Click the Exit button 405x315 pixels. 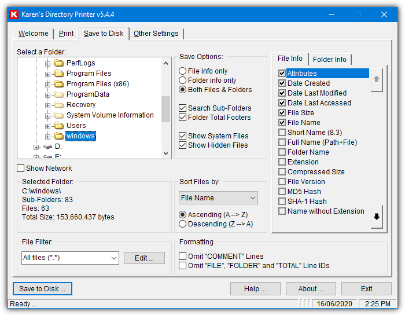point(366,288)
